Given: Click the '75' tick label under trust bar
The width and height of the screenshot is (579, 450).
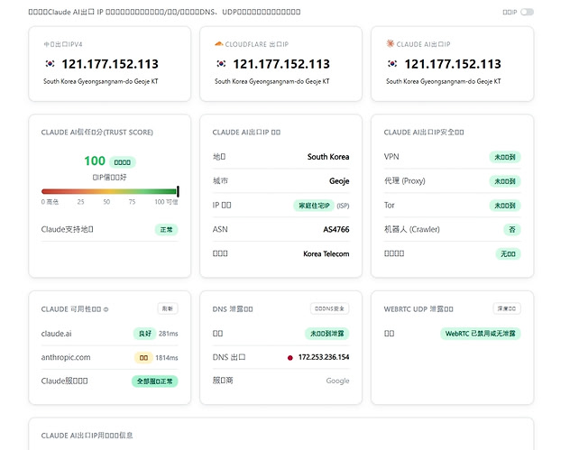Looking at the screenshot, I should (x=132, y=202).
